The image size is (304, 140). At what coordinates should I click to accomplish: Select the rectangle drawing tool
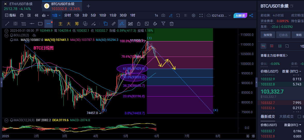(x=40, y=24)
